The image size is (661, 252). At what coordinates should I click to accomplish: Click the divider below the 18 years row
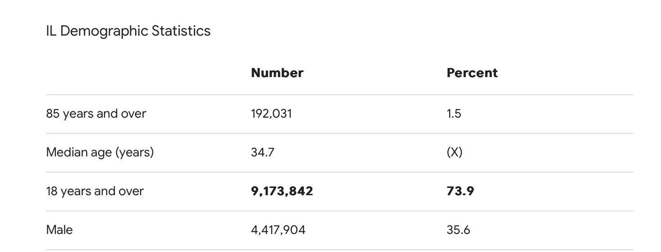coord(339,211)
